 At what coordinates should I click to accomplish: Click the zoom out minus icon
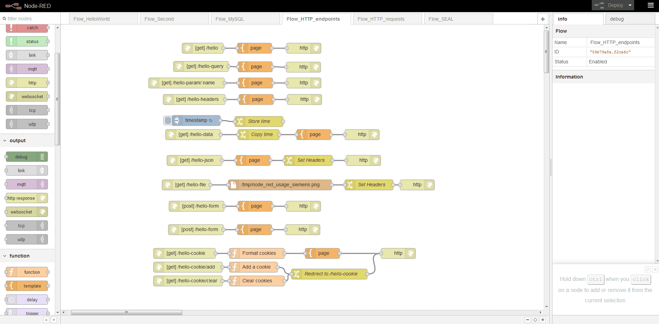tap(528, 320)
